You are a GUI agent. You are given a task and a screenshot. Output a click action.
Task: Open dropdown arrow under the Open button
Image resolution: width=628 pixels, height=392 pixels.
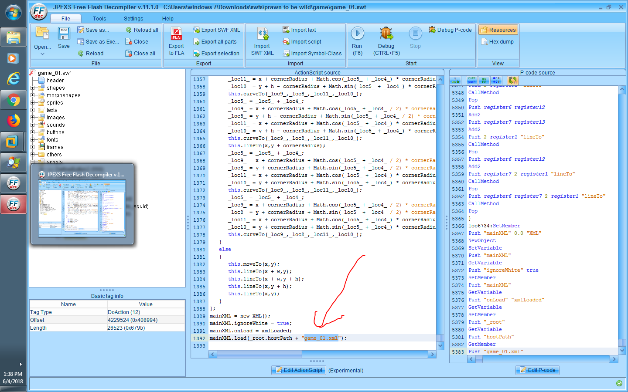[x=42, y=54]
